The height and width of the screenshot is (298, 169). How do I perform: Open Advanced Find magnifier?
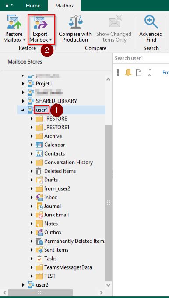click(151, 21)
